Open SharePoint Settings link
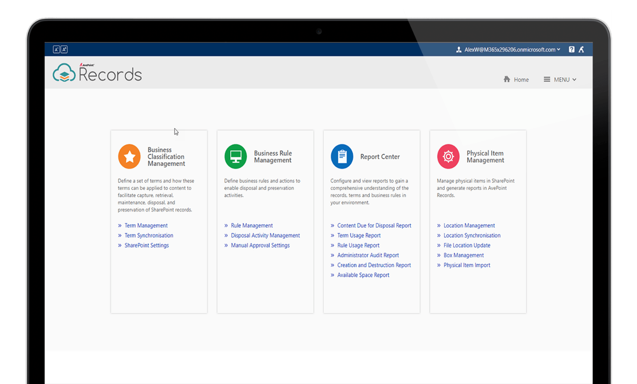 point(147,245)
